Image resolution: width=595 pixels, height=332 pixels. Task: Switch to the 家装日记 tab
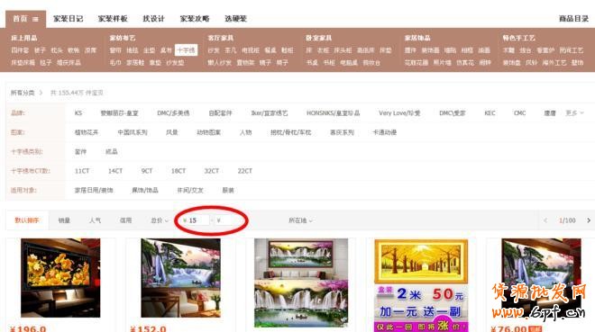[68, 19]
